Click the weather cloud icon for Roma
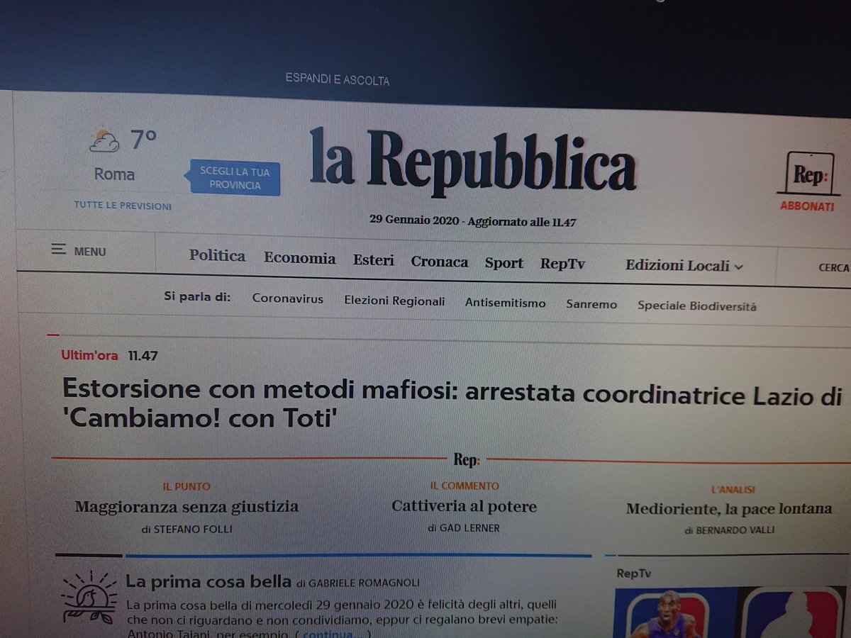This screenshot has height=638, width=851. pos(104,140)
